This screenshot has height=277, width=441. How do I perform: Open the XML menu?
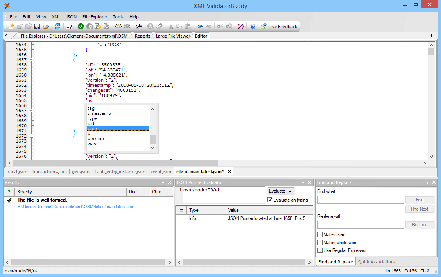56,17
